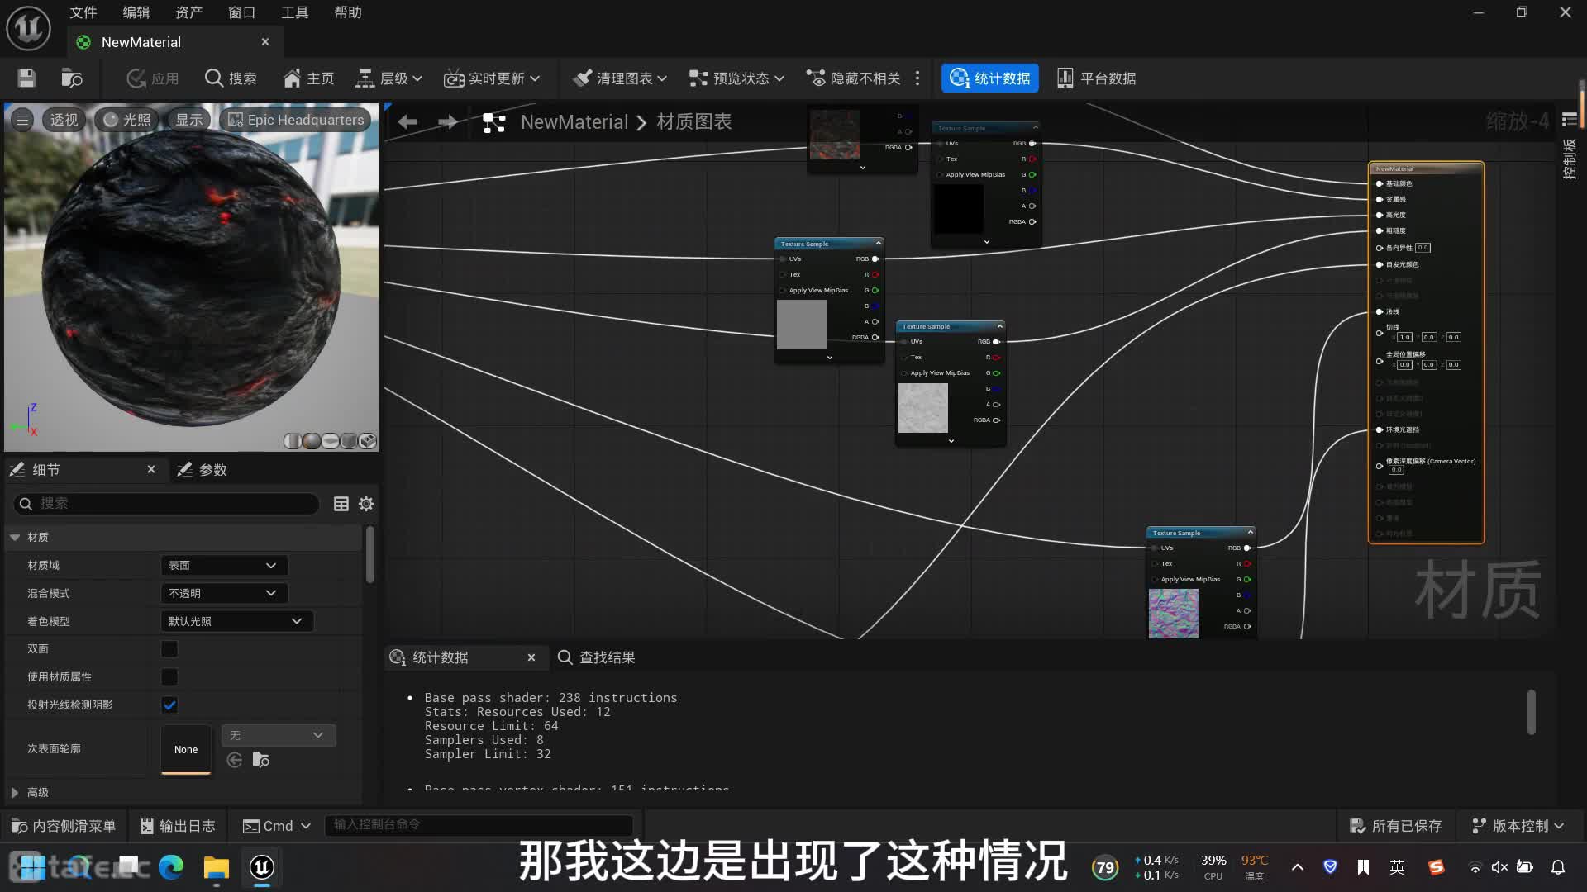This screenshot has width=1587, height=892.
Task: Toggle the 平台数据 platform stats button
Action: [1097, 78]
